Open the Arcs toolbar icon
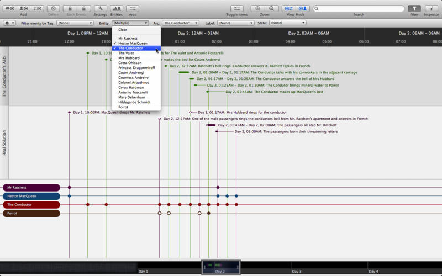Viewport: 442px width, 276px height. point(133,9)
